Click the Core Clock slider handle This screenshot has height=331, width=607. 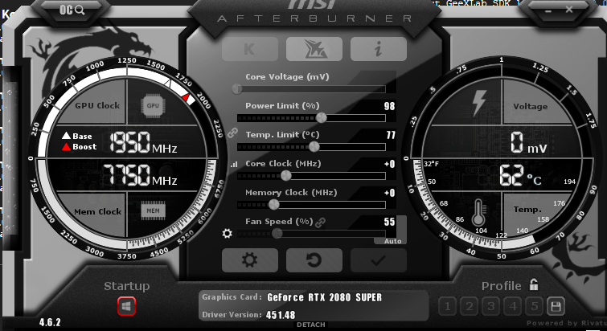[x=285, y=176]
